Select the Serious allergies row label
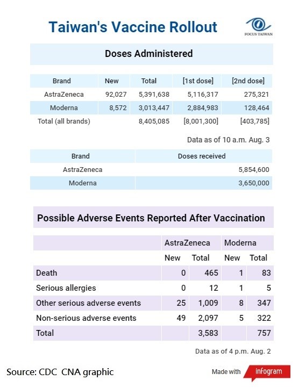Screen dimensions: 306x388 click(66, 288)
